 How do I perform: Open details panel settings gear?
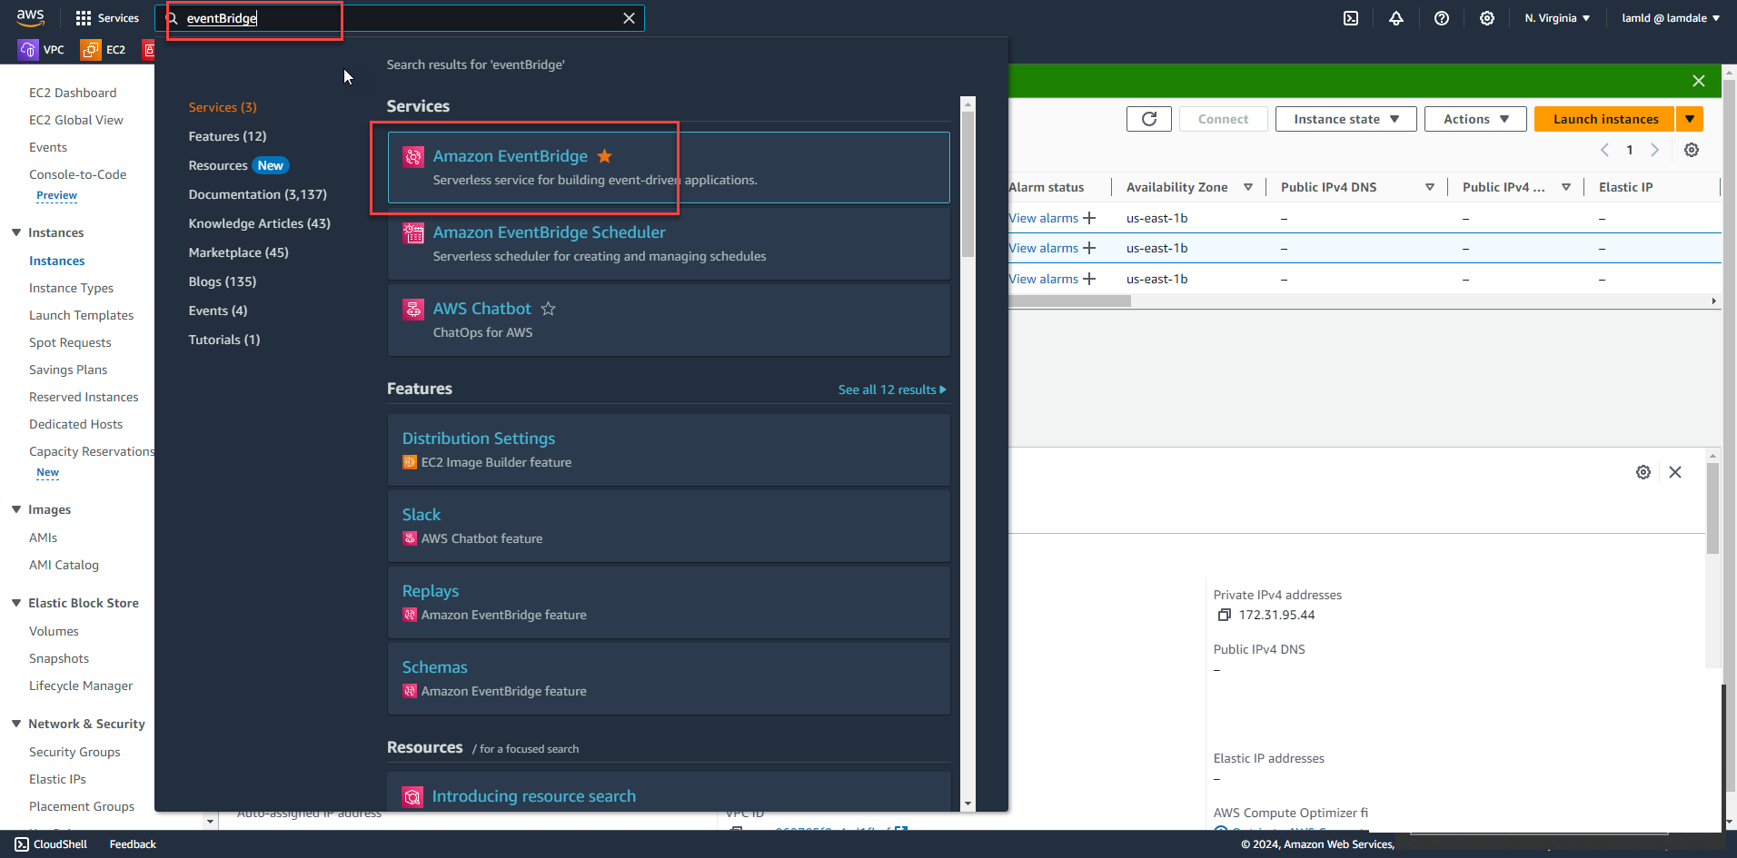point(1643,472)
